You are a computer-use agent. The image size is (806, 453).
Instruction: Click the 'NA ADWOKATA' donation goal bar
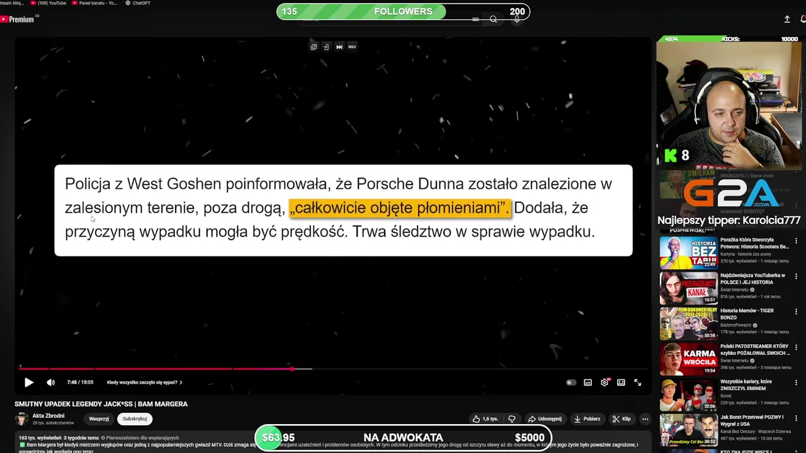(403, 437)
